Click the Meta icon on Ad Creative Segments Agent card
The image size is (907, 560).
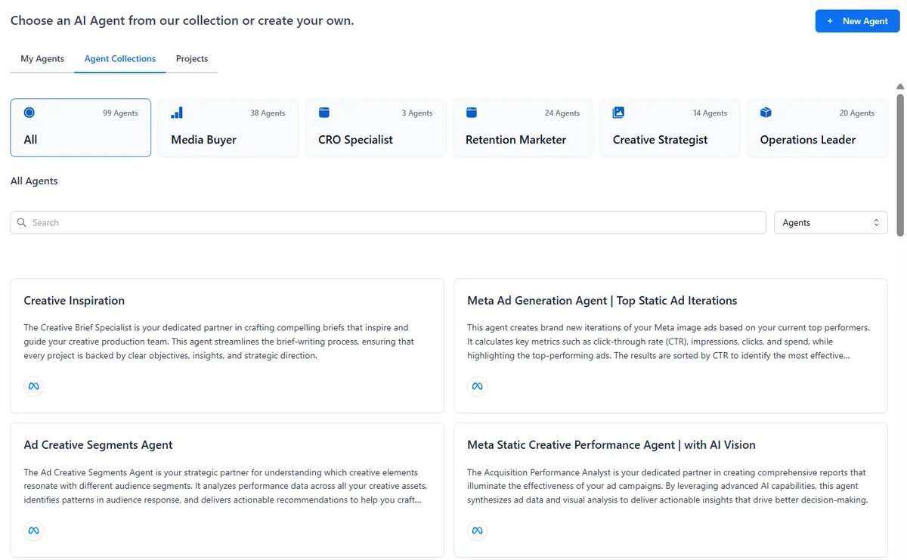pos(33,531)
